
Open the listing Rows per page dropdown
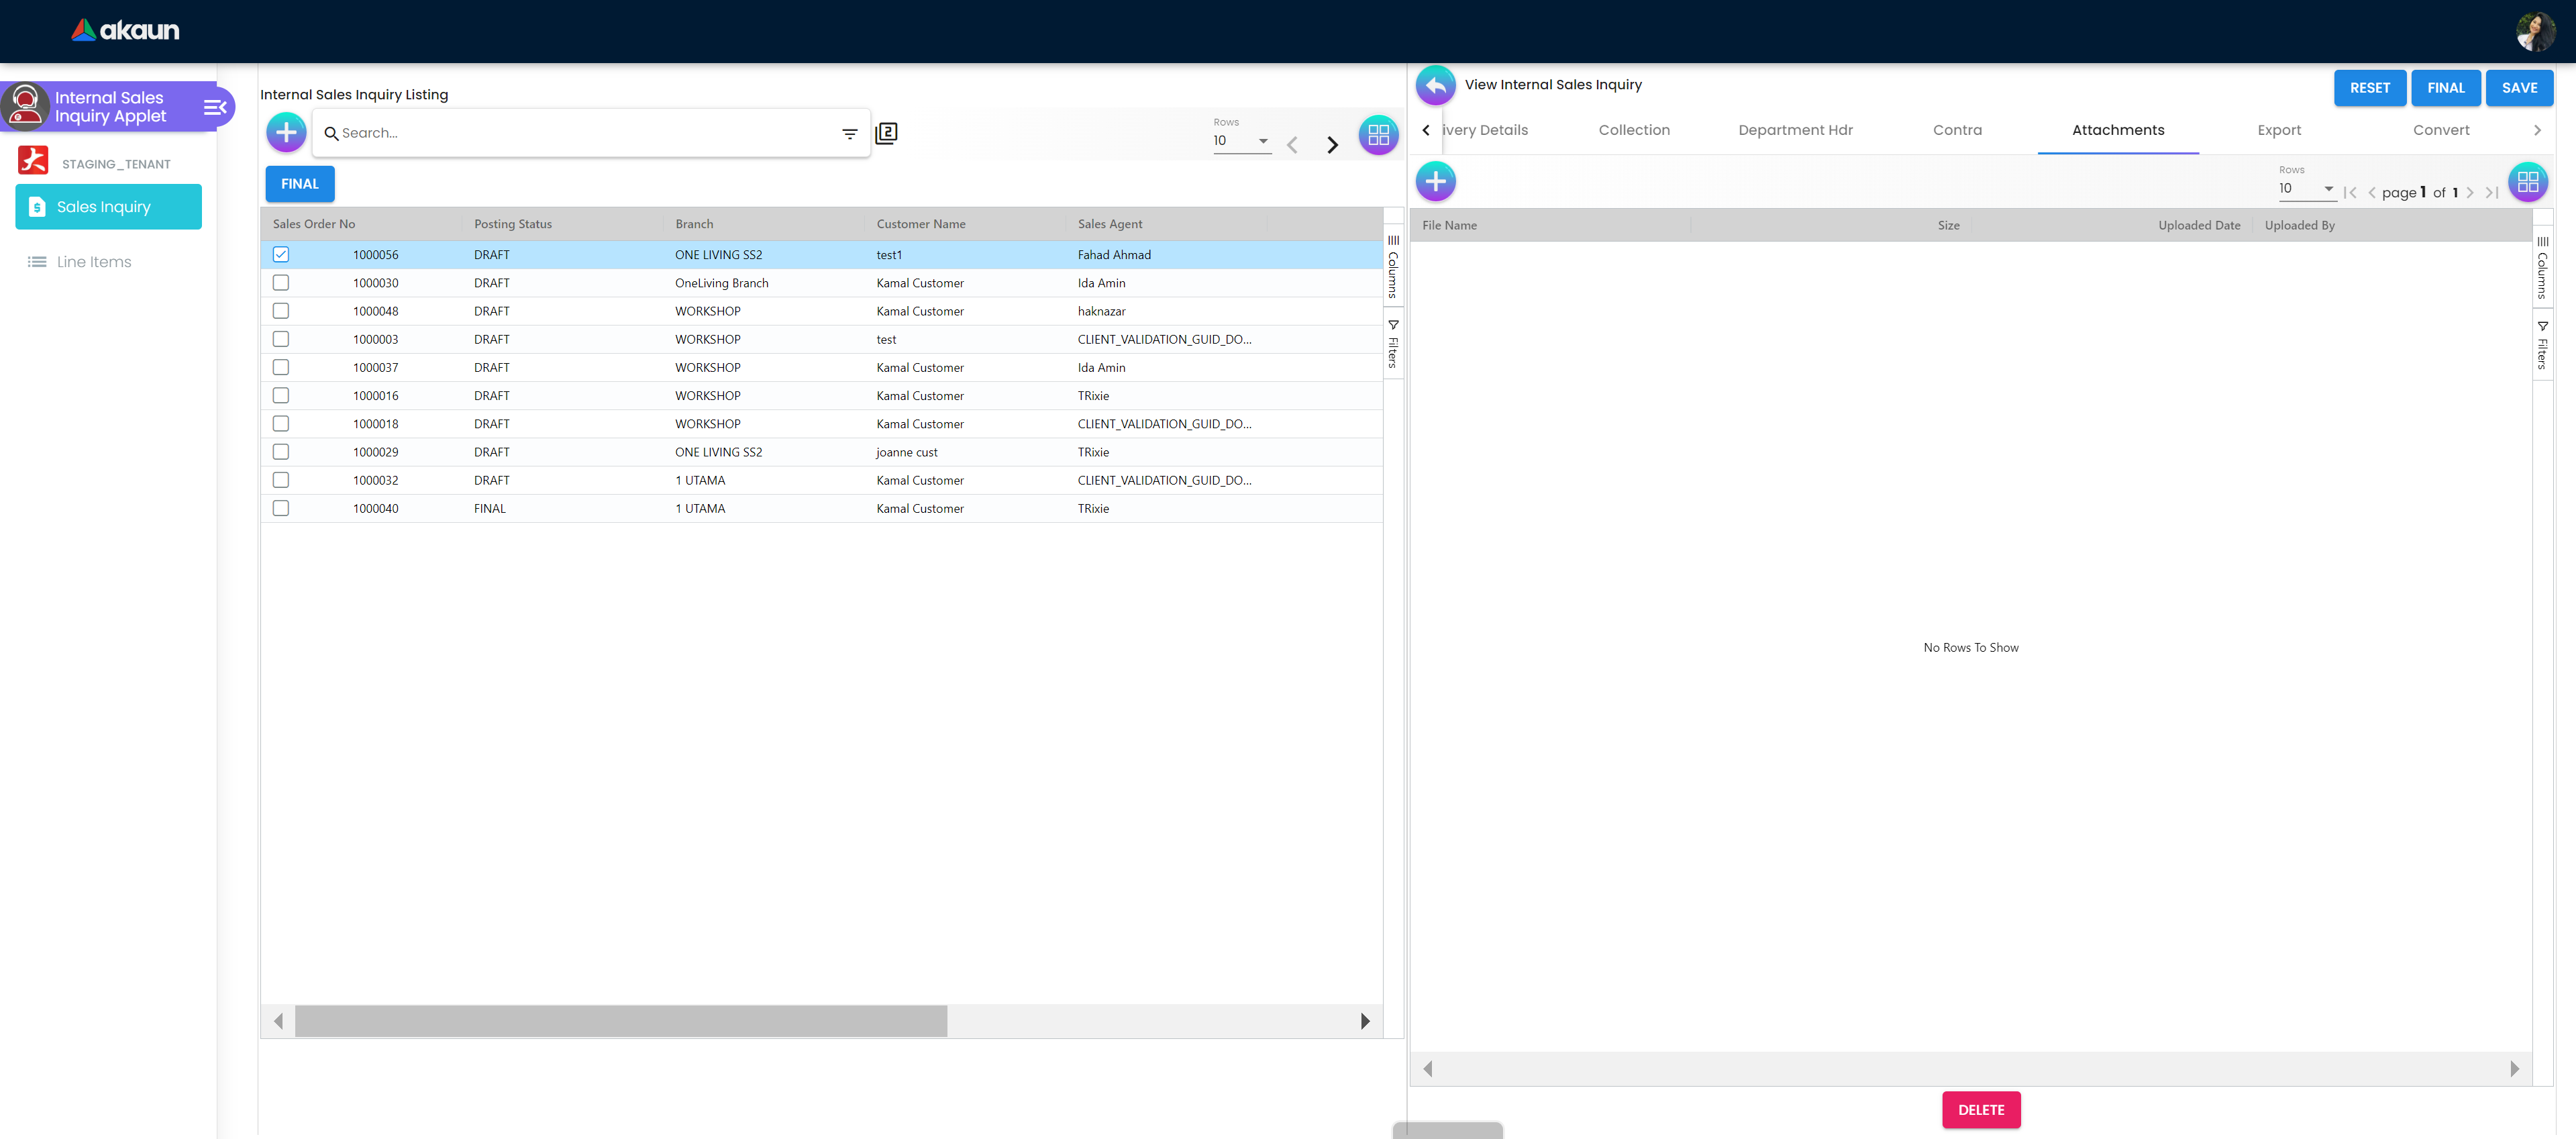[x=1241, y=141]
